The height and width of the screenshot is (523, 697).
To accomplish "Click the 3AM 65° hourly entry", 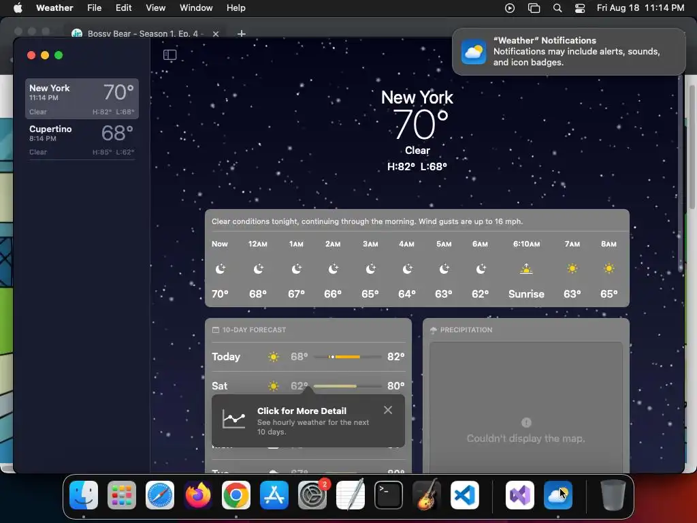I will [x=370, y=269].
